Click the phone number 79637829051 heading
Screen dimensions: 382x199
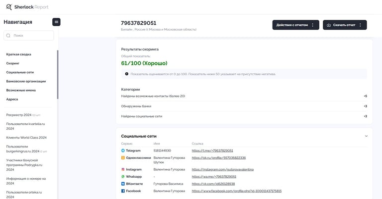click(x=138, y=23)
